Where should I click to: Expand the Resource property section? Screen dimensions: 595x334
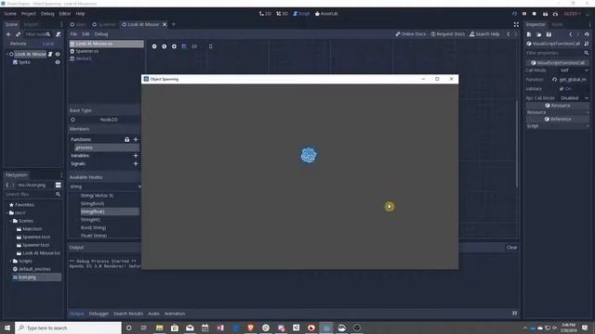click(558, 112)
